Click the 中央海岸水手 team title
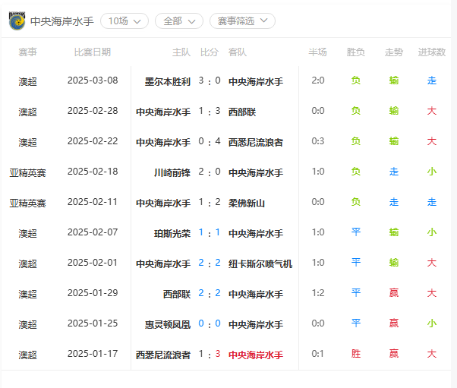The width and height of the screenshot is (457, 388). pos(62,21)
